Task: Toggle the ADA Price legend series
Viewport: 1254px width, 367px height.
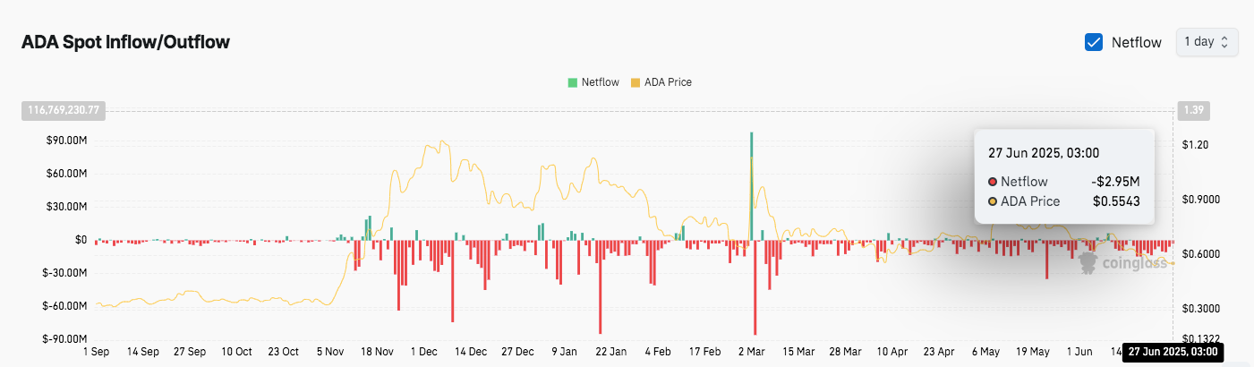Action: point(661,82)
